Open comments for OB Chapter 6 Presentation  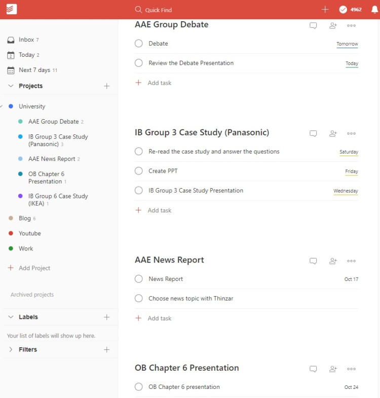tap(313, 369)
